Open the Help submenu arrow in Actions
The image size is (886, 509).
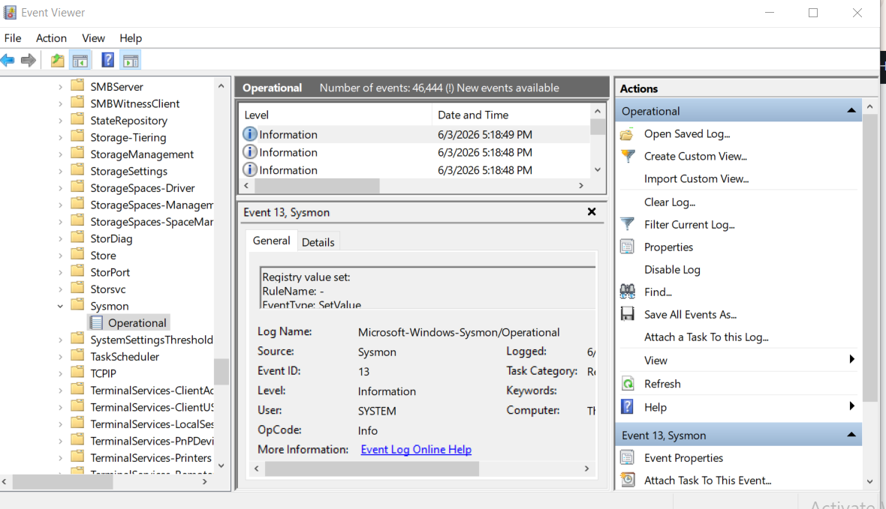click(x=851, y=406)
